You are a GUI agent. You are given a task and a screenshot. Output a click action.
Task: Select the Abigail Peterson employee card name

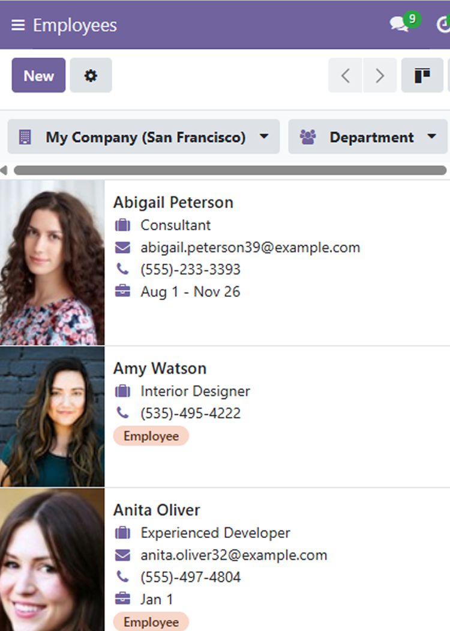pyautogui.click(x=173, y=203)
